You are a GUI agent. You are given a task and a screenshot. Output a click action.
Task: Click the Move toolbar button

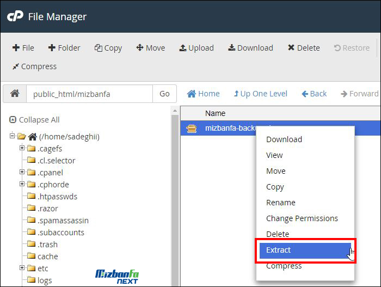[150, 48]
